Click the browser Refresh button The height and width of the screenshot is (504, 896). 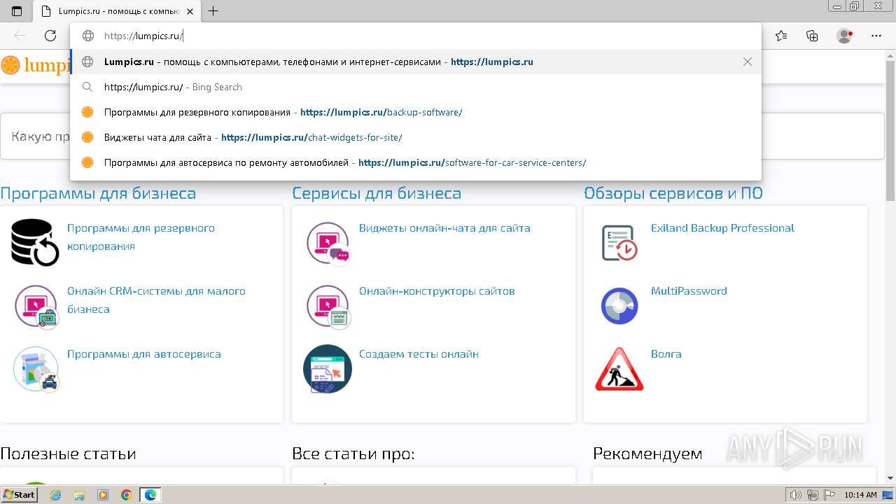coord(50,36)
